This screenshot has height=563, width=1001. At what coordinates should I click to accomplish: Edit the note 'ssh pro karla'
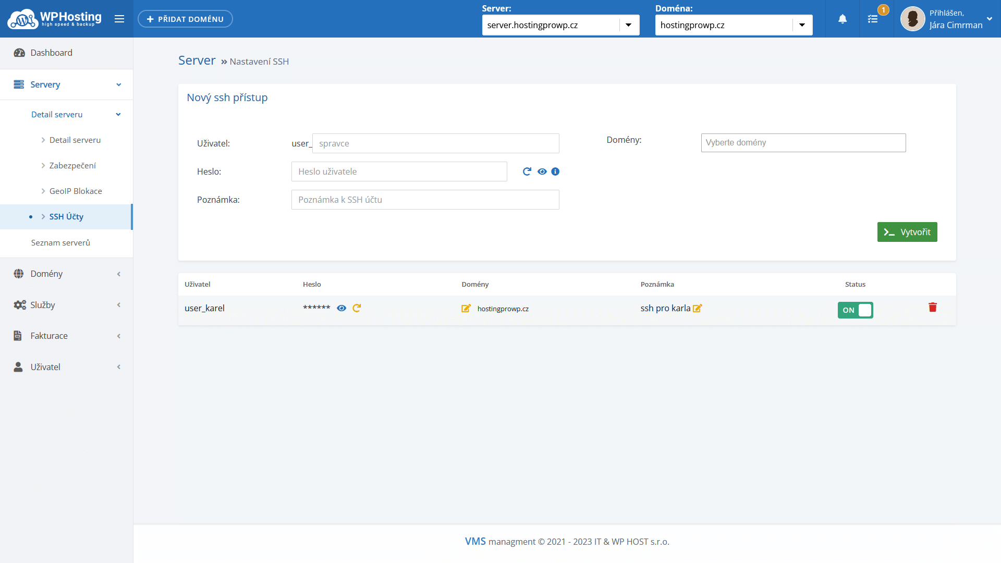[x=698, y=308]
